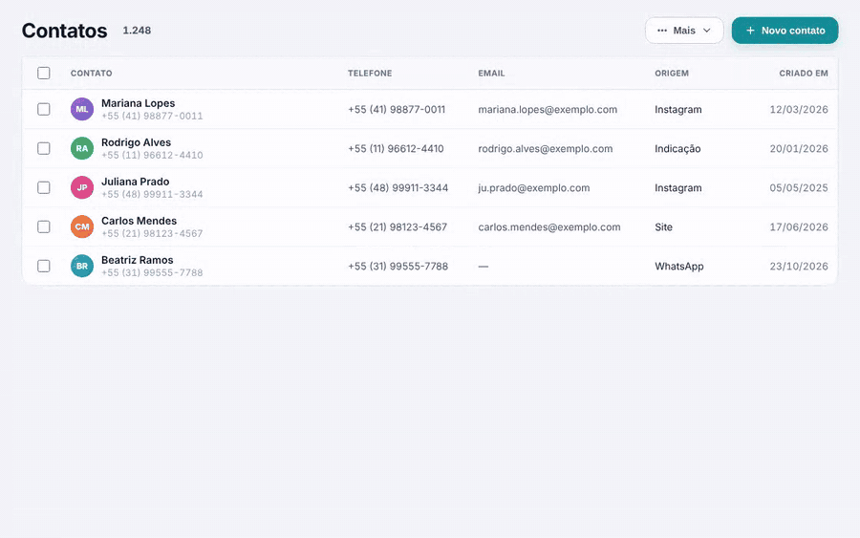Screen dimensions: 860x538
Task: Click the ML avatar for Mariana Lopes
Action: click(82, 109)
